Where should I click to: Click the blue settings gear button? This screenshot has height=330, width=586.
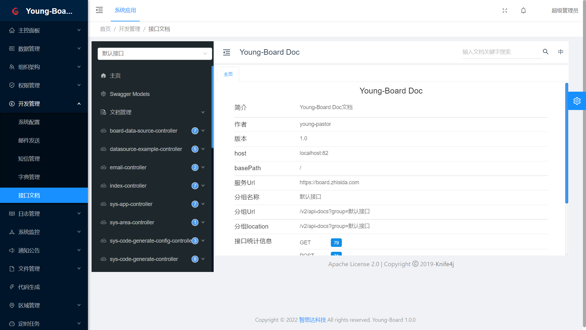577,101
